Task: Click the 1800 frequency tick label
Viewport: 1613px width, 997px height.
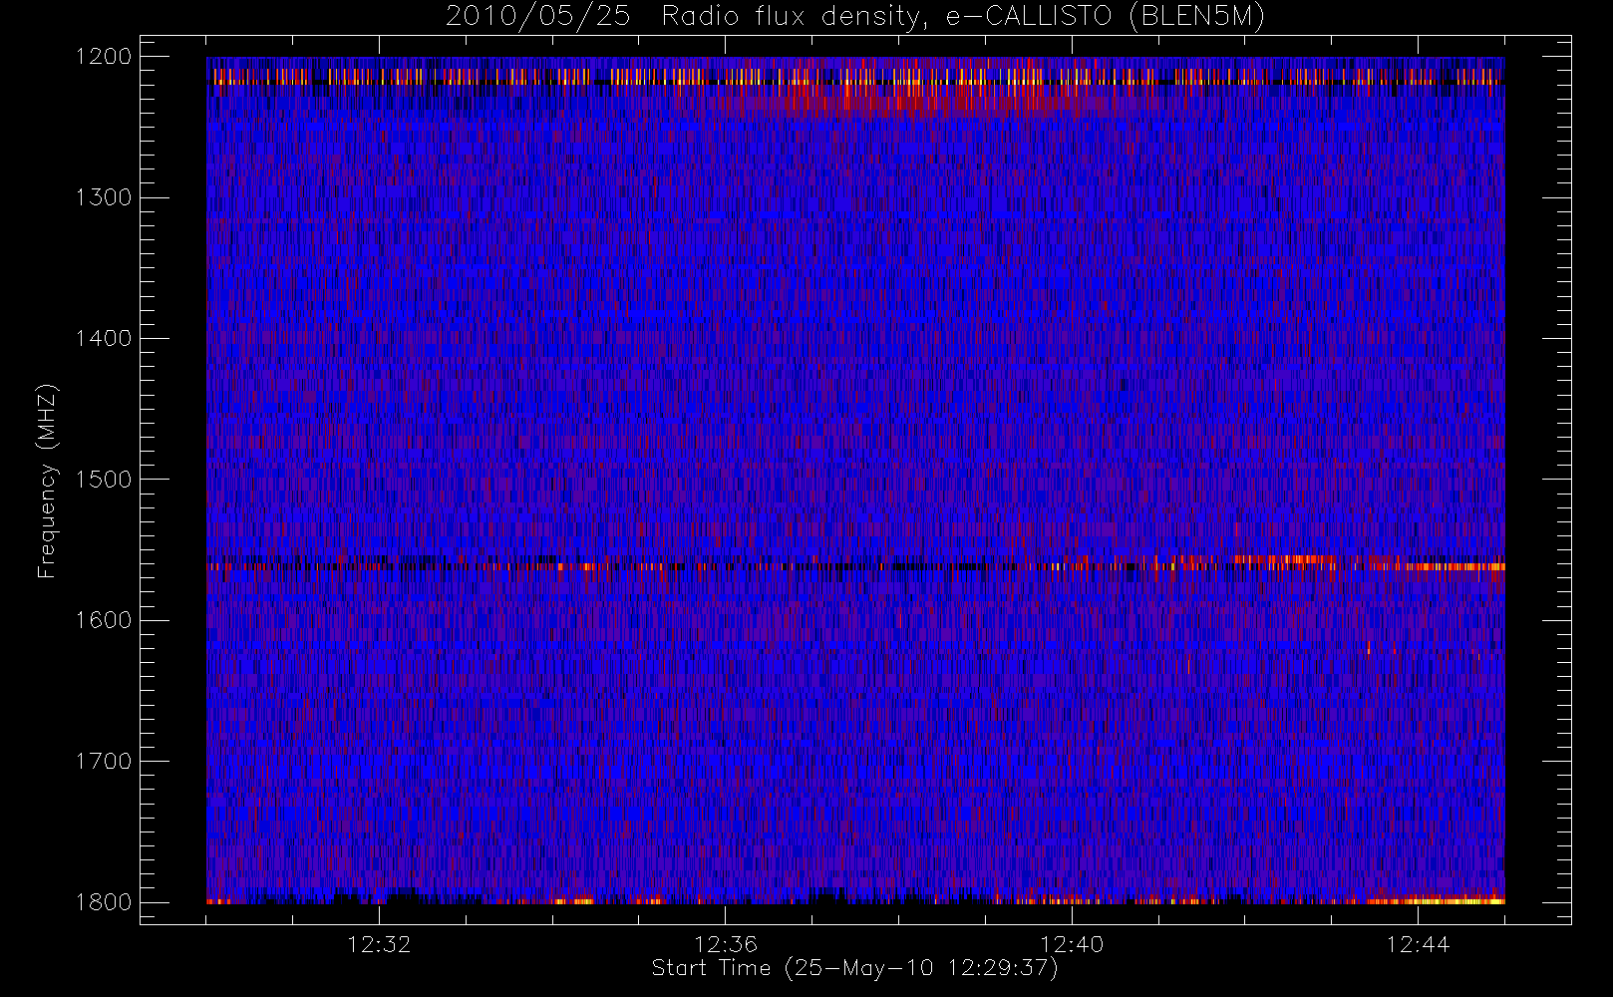Action: [x=105, y=902]
